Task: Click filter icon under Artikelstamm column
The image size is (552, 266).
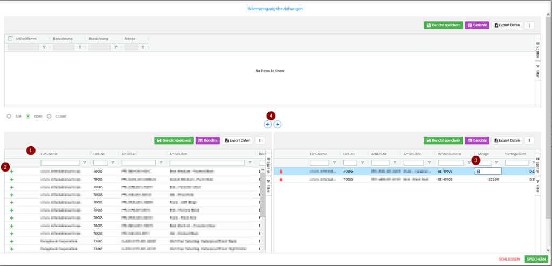Action: point(44,47)
